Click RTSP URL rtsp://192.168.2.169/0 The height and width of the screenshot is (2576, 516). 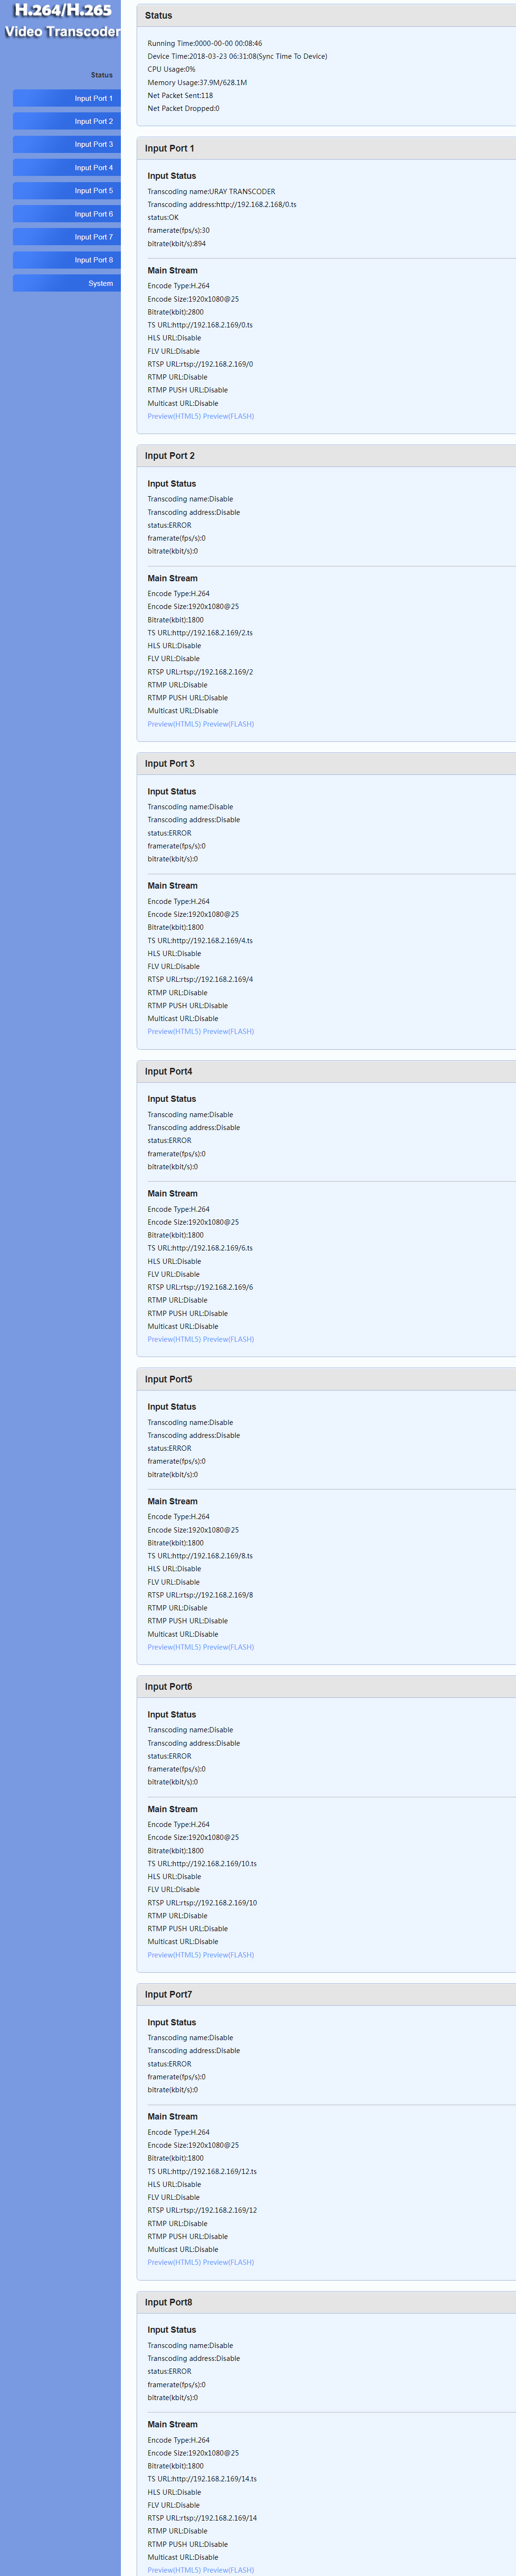200,364
